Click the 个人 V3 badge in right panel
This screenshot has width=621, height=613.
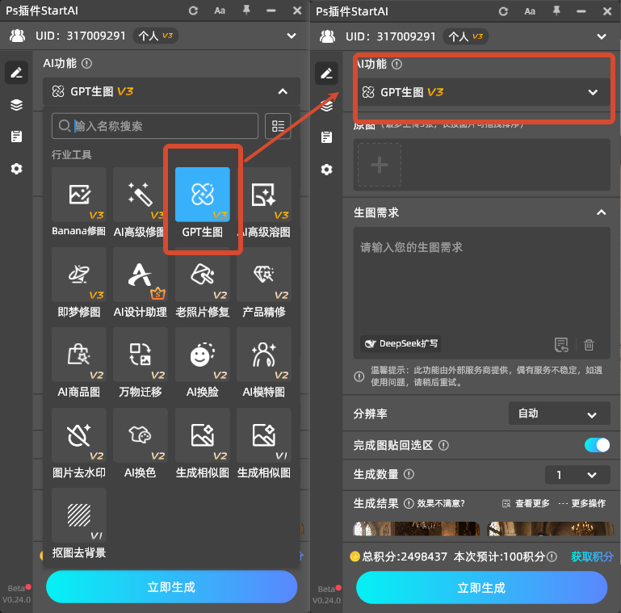click(465, 37)
